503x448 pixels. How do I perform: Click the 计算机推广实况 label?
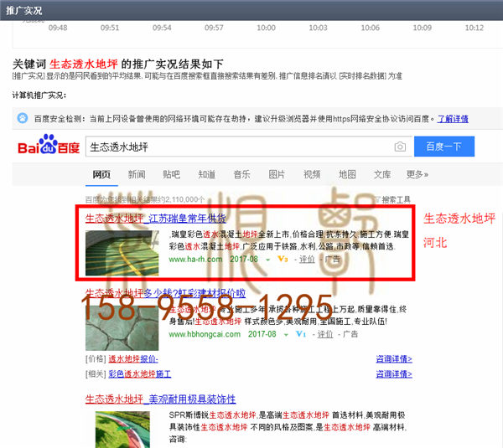pos(39,95)
